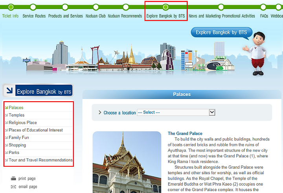Click the printer icon

[13, 178]
